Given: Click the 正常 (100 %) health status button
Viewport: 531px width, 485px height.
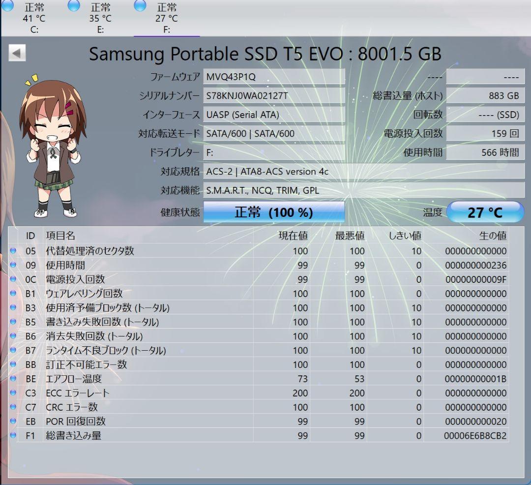Looking at the screenshot, I should click(x=273, y=212).
